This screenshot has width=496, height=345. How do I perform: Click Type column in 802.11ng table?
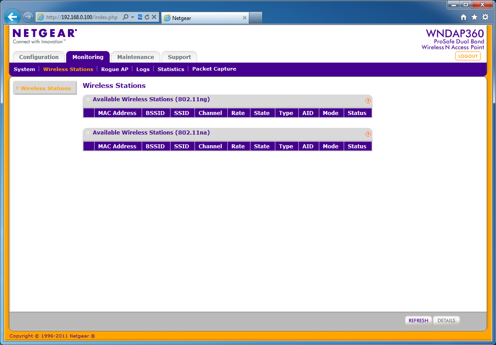[x=286, y=113]
